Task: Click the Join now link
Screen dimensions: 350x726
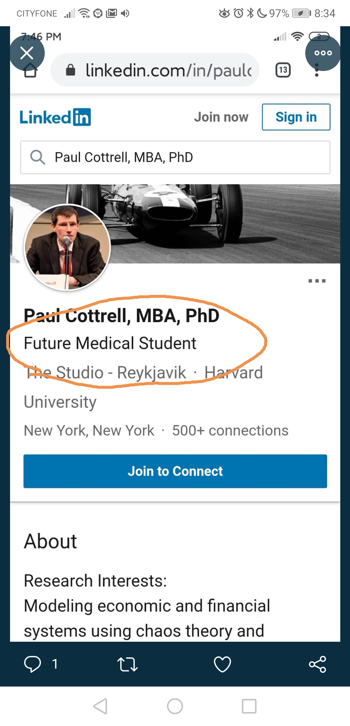Action: coord(221,117)
